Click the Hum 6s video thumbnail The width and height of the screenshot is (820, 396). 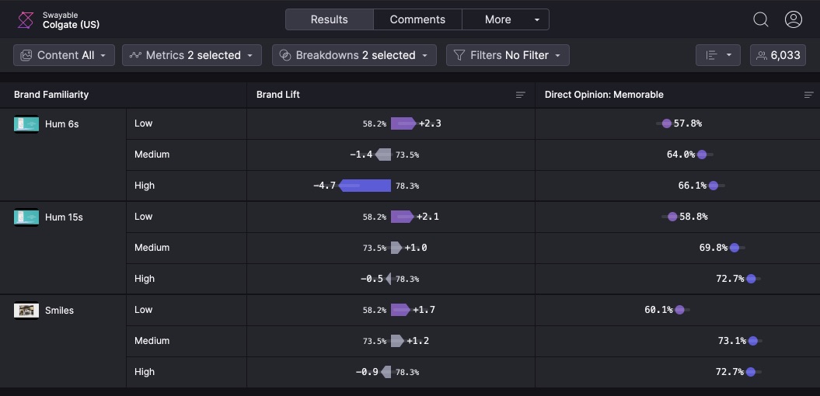(26, 123)
